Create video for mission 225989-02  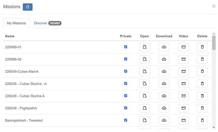click(184, 59)
